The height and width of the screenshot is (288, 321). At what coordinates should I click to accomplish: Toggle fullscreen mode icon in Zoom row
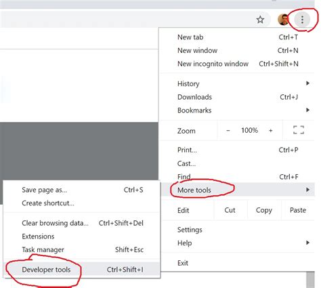[299, 130]
